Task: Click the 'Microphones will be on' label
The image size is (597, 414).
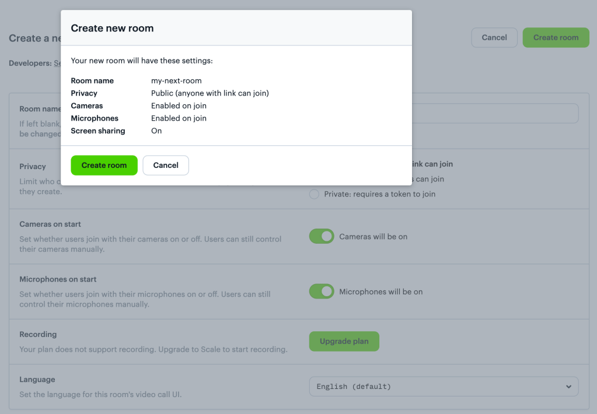Action: tap(381, 292)
